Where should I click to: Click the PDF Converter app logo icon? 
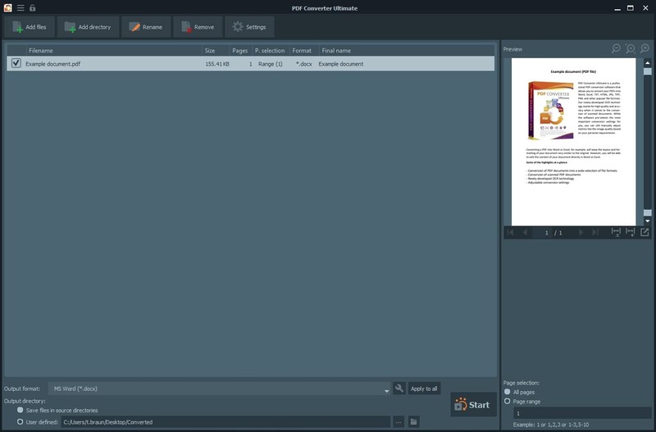tap(8, 8)
